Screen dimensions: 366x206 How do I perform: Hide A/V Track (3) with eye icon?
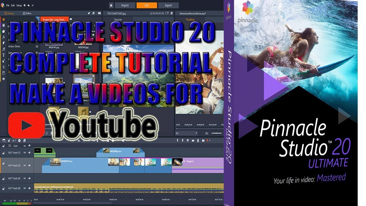coord(25,178)
